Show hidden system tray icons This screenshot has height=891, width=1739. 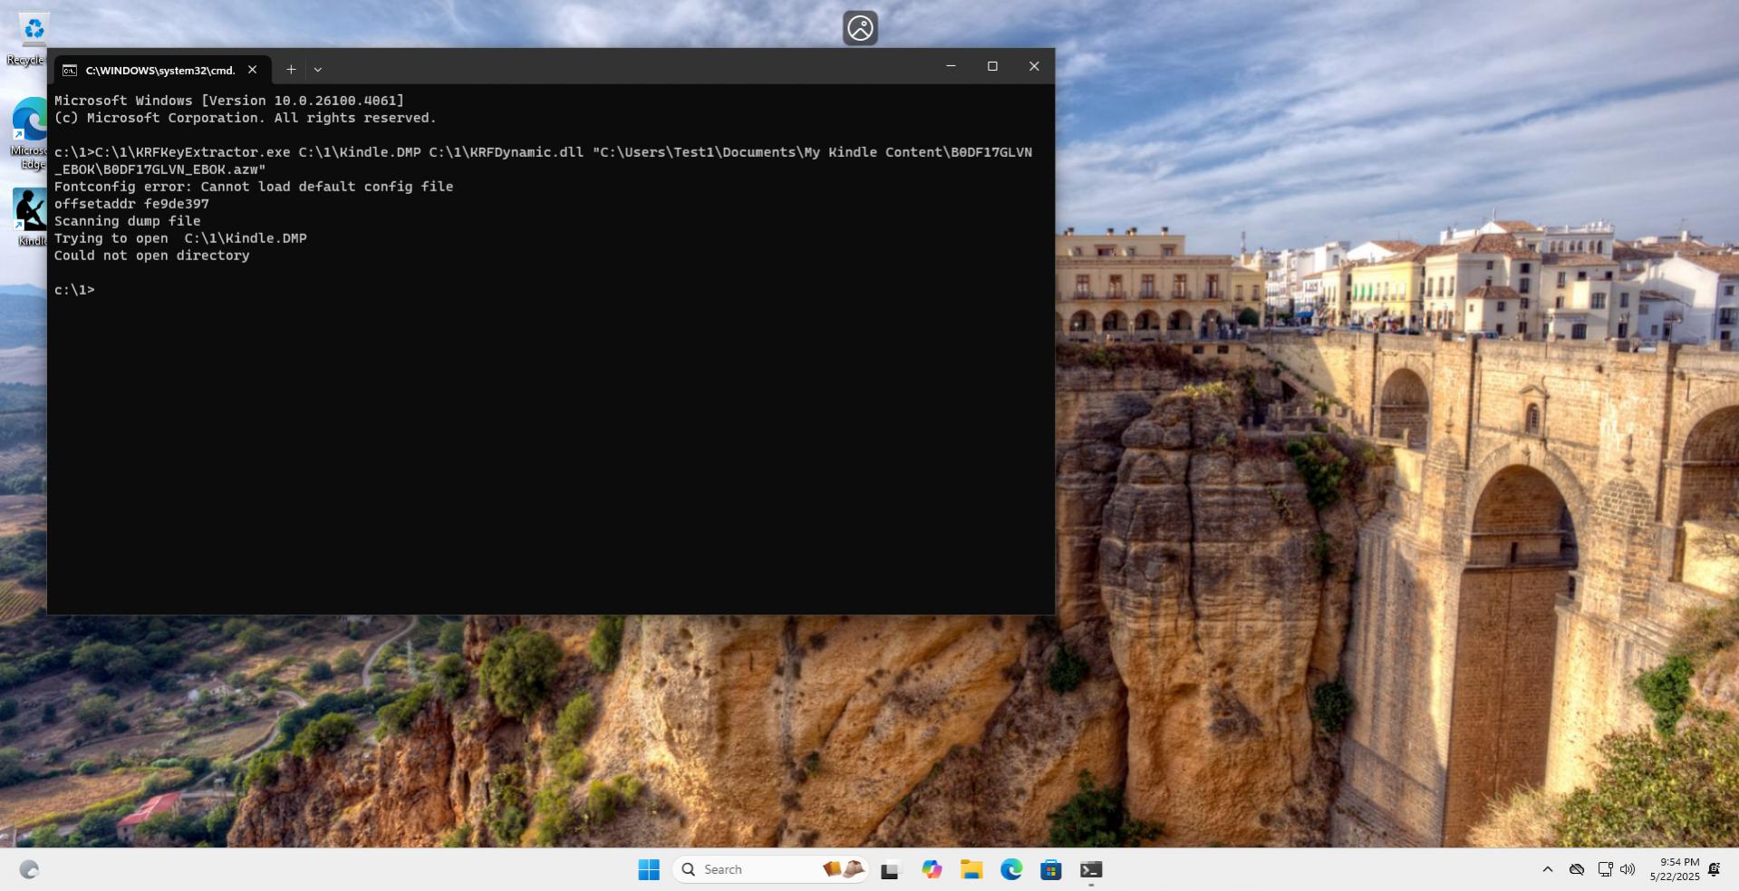pyautogui.click(x=1548, y=869)
